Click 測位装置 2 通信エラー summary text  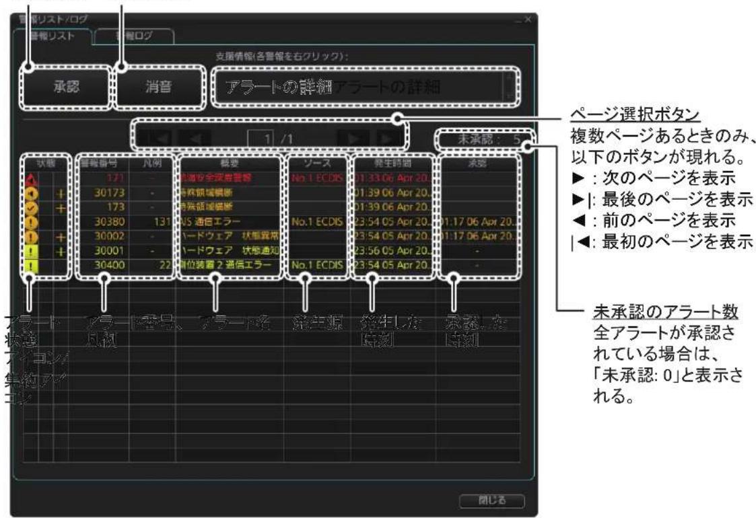tap(225, 264)
